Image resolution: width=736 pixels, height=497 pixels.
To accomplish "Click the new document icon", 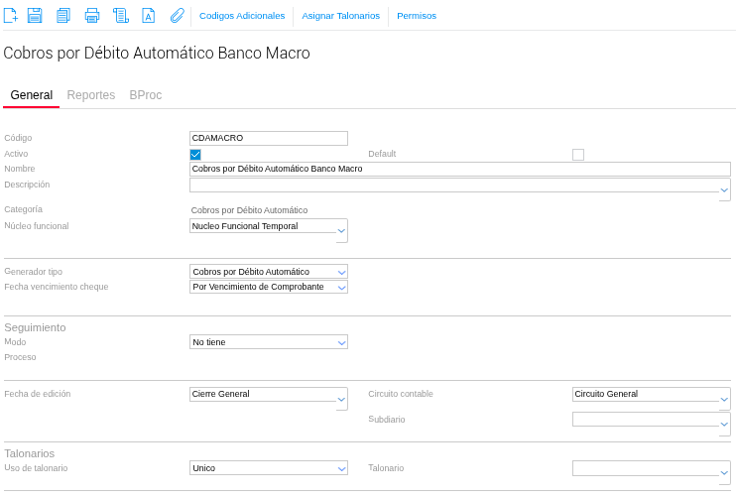I will point(11,15).
